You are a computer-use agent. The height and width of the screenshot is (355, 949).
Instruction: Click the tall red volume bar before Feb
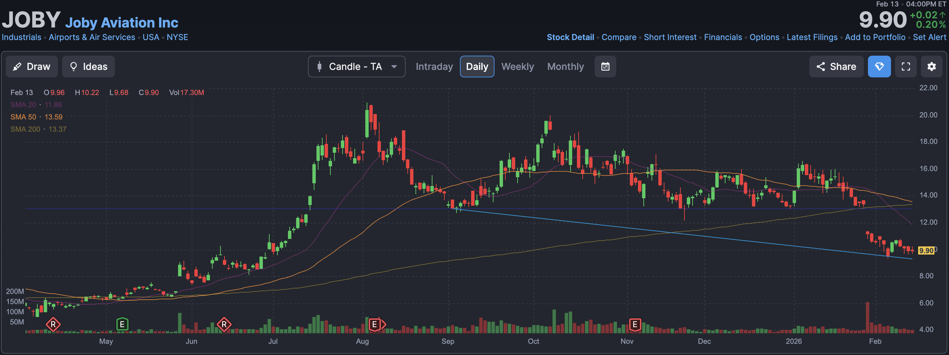point(868,317)
